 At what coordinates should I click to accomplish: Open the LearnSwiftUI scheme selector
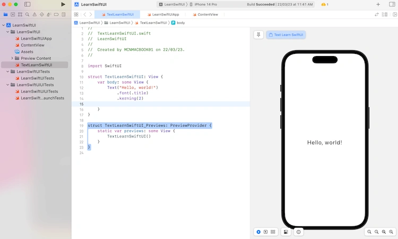[172, 4]
